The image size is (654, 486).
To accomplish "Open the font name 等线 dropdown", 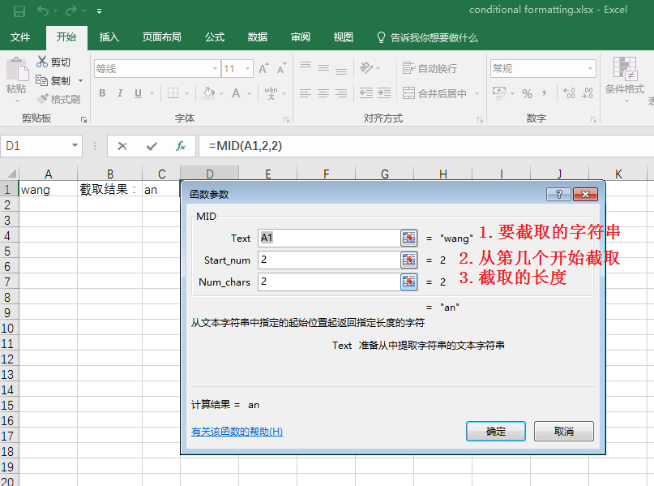I will tap(215, 69).
